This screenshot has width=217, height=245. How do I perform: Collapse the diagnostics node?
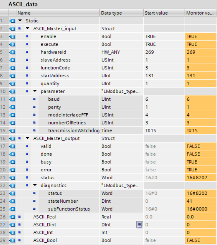tap(35, 186)
